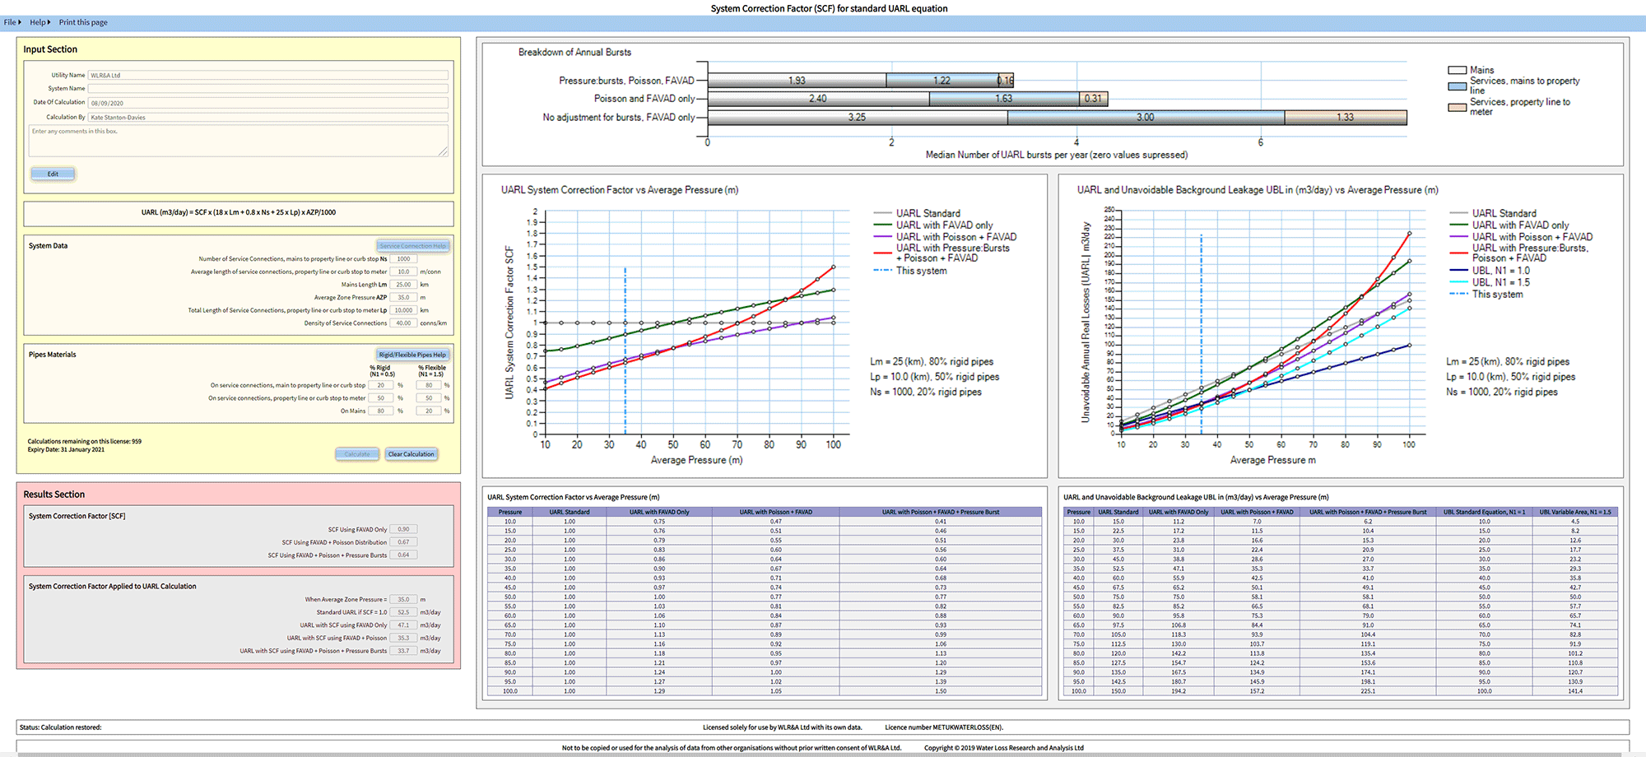Select the Date Of Calculation field
Screen dimensions: 1646x757
(x=268, y=103)
